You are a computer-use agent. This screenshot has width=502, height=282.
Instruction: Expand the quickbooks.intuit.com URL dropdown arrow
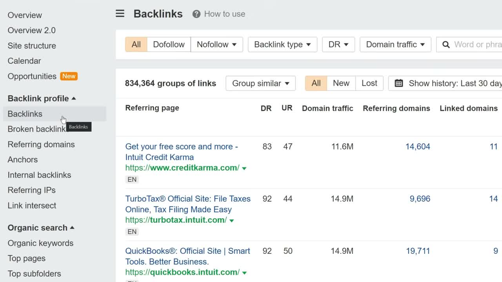tap(245, 273)
